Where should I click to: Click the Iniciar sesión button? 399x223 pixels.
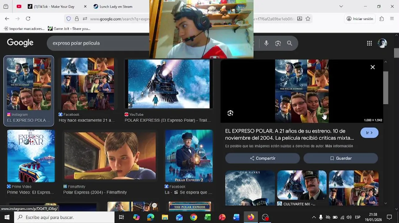pos(360,19)
